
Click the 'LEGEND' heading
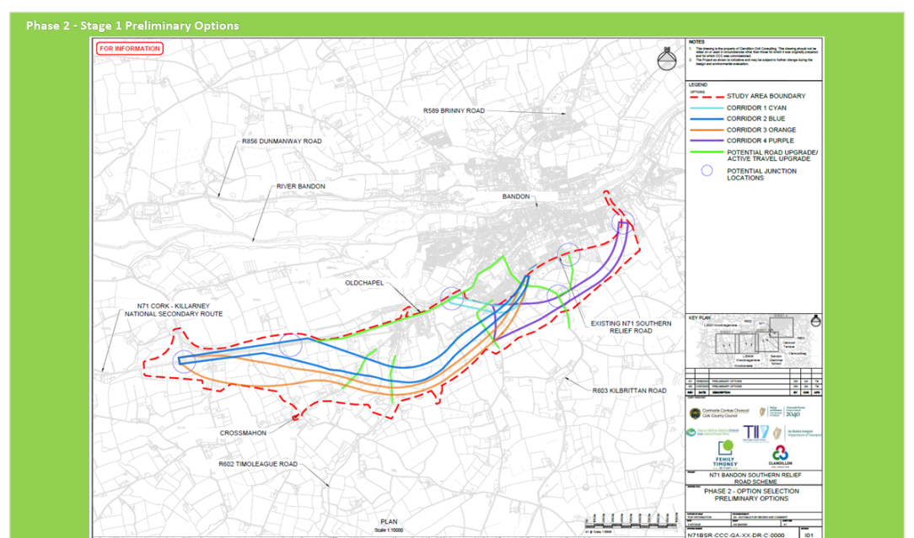click(698, 85)
